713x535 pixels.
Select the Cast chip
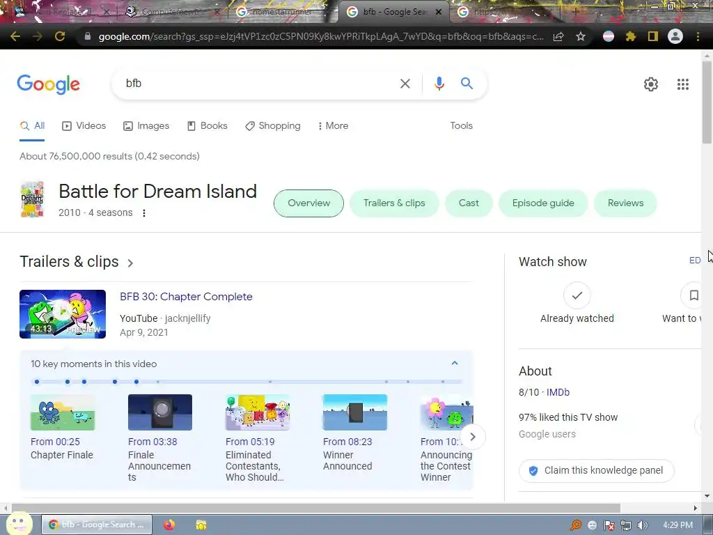pyautogui.click(x=469, y=203)
